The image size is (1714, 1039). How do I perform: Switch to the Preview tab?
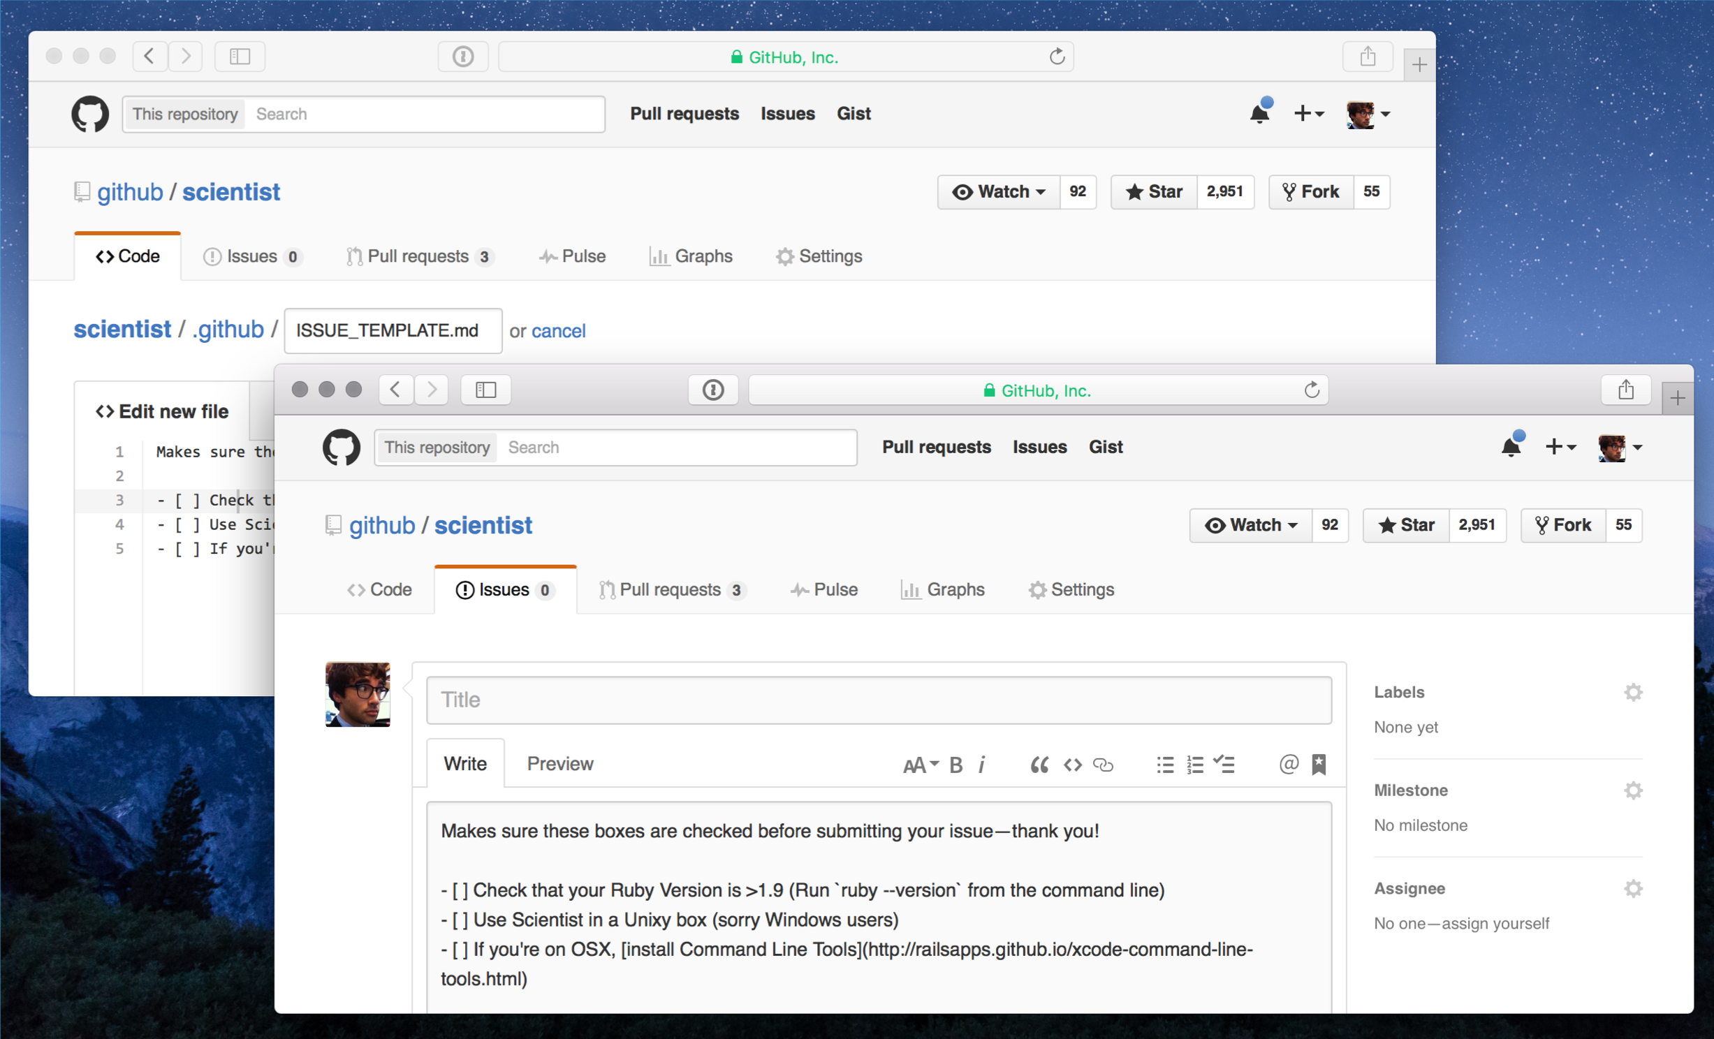pyautogui.click(x=560, y=763)
